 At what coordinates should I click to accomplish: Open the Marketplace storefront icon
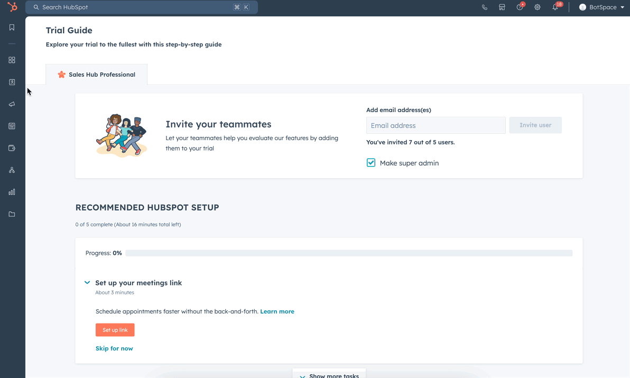[x=502, y=7]
